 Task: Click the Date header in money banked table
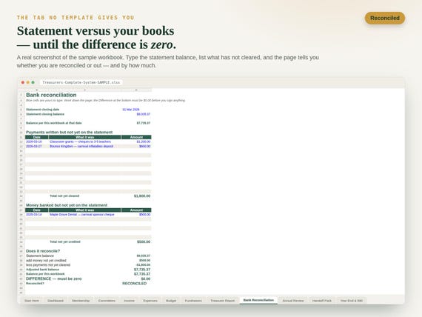point(37,210)
